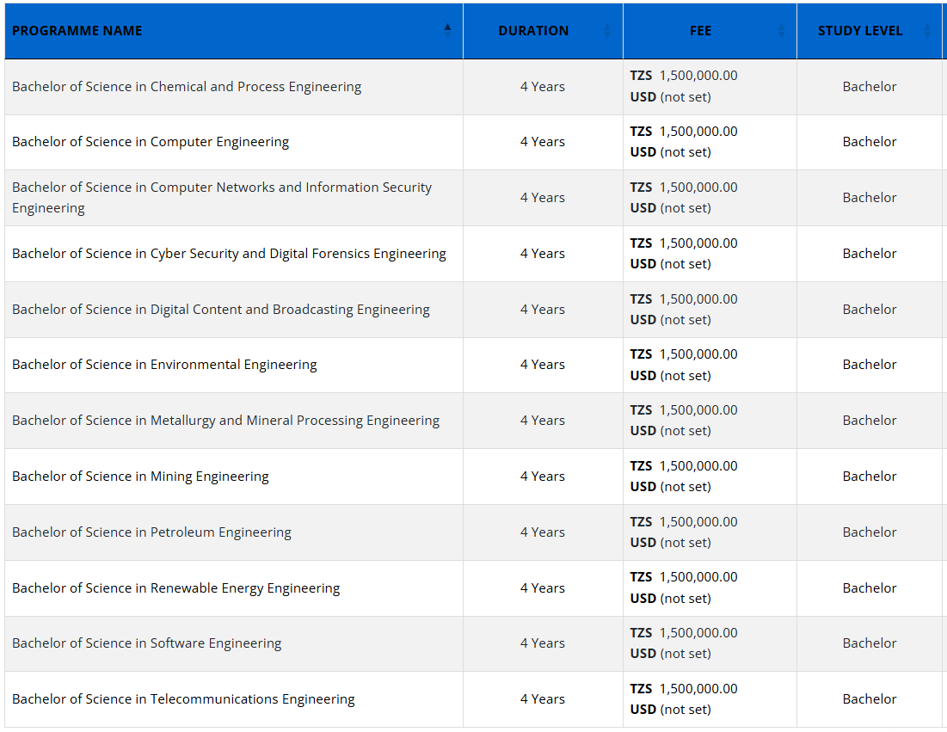Click TZS 1,500,000.00 fee for Chemical and Process Engineering
Screen dimensions: 947x732
[684, 76]
